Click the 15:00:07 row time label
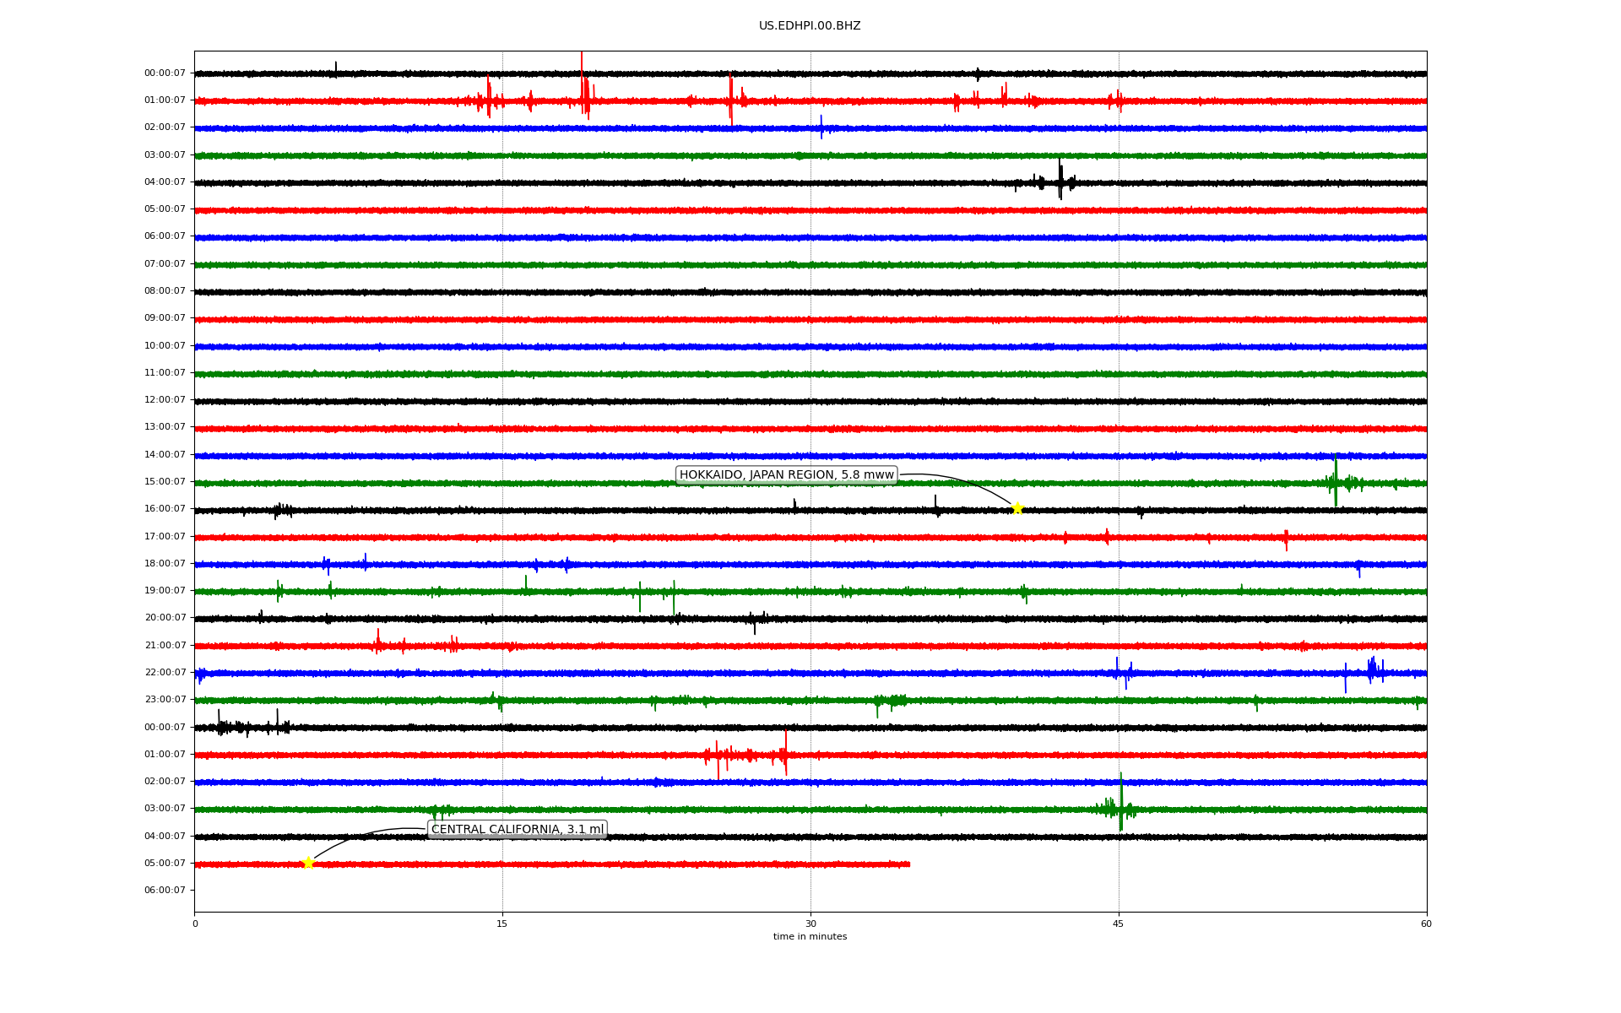The height and width of the screenshot is (1013, 1621). pos(165,482)
